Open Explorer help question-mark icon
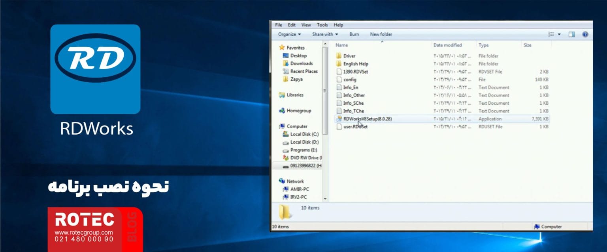The height and width of the screenshot is (252, 607). point(585,34)
